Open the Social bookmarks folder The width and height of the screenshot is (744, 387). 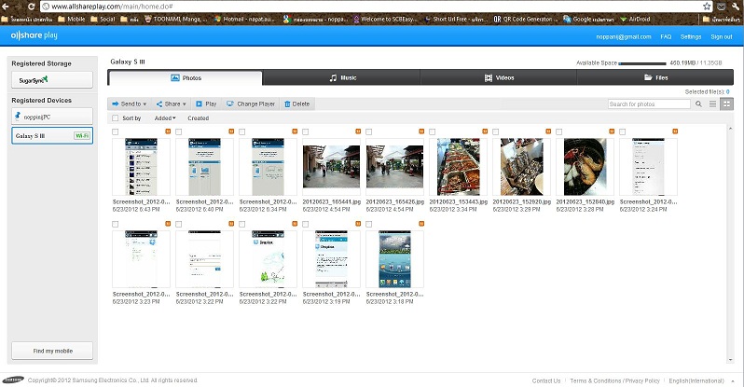point(103,19)
